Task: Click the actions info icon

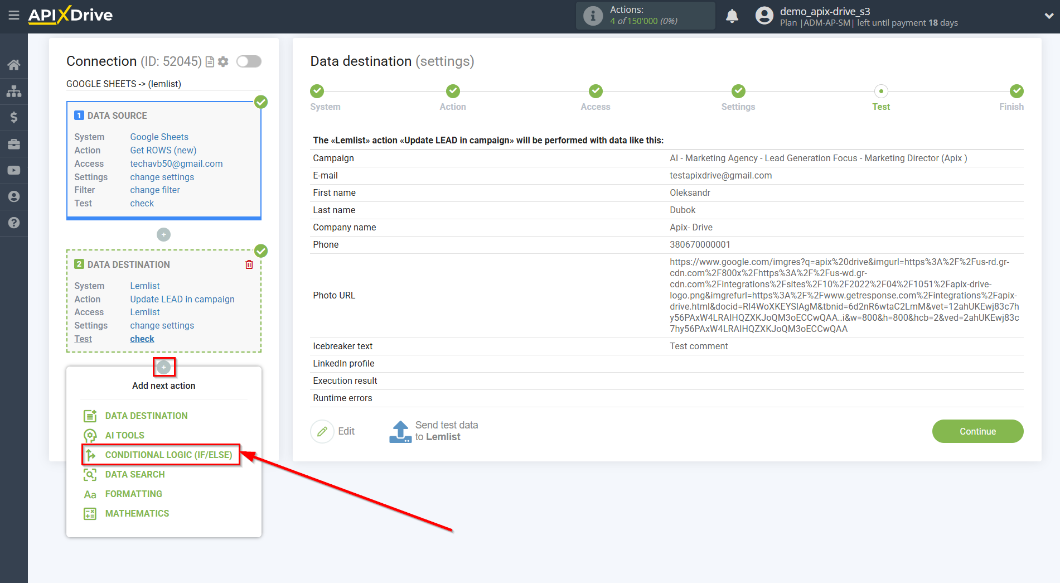Action: [593, 16]
